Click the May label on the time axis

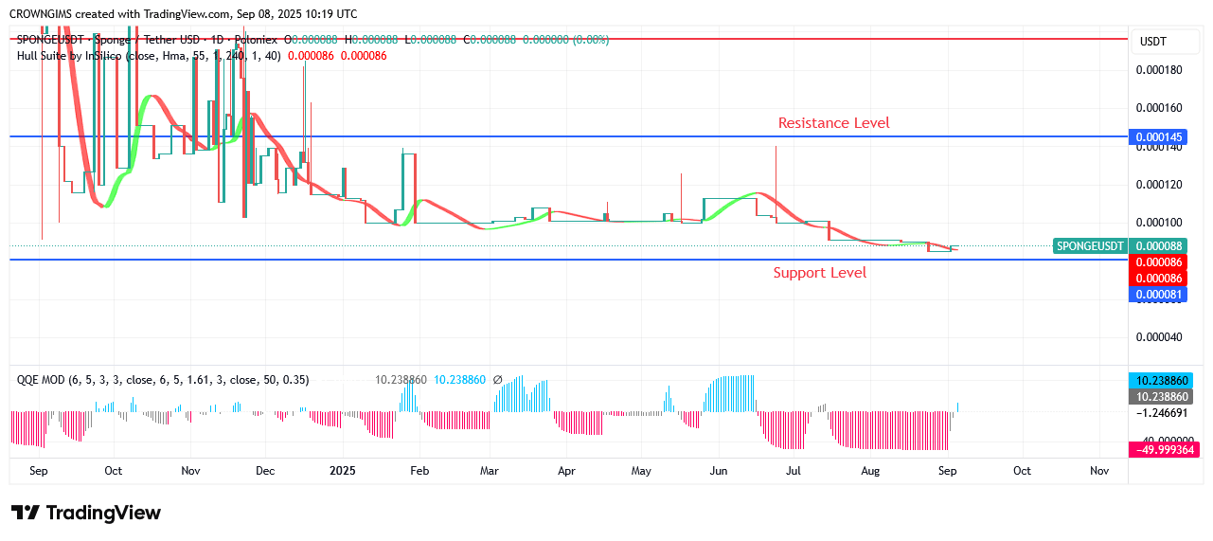click(641, 470)
